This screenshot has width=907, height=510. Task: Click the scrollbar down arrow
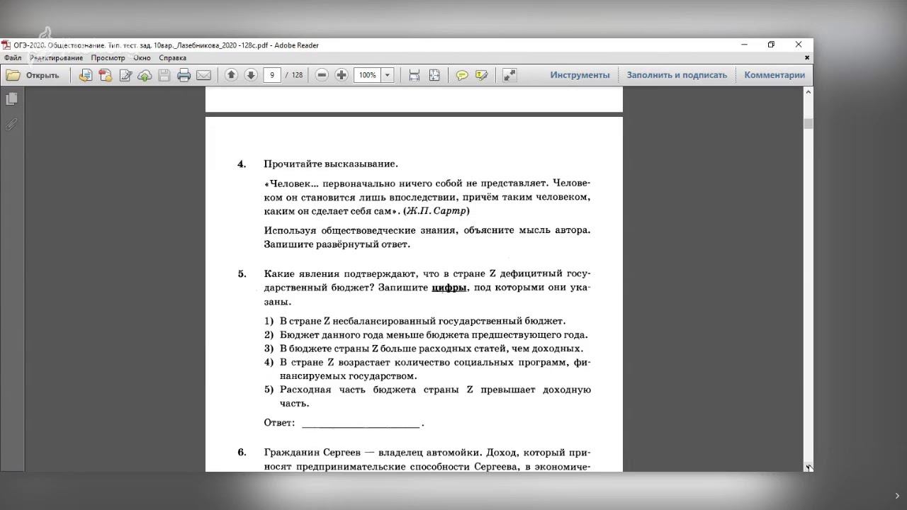pos(809,467)
